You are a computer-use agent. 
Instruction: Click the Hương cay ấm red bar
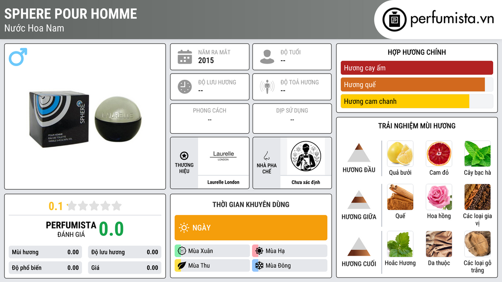click(417, 68)
